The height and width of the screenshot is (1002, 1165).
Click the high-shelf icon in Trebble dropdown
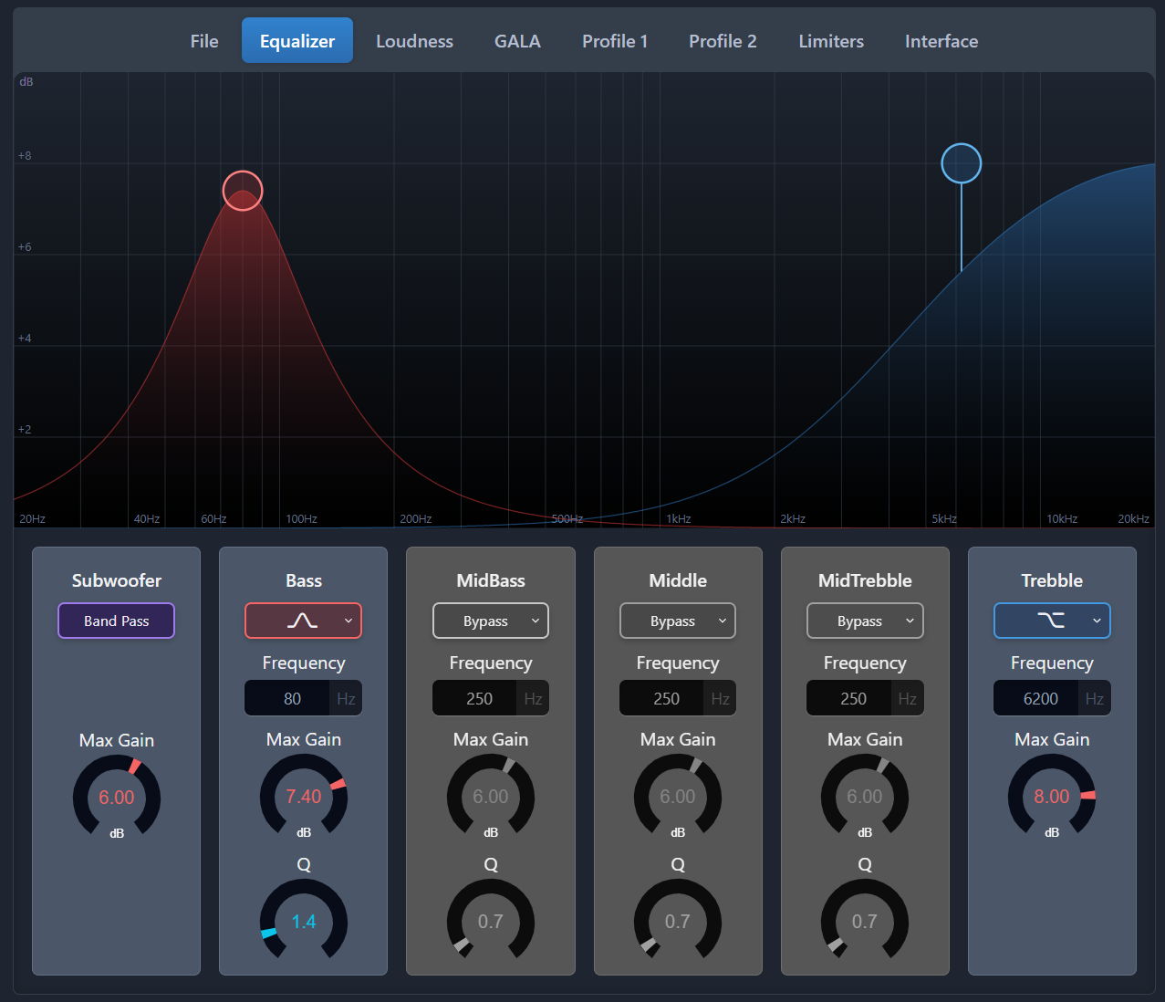(1051, 621)
